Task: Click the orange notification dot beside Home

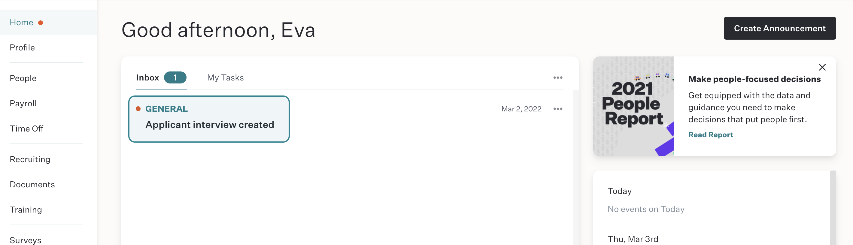Action: (x=41, y=23)
